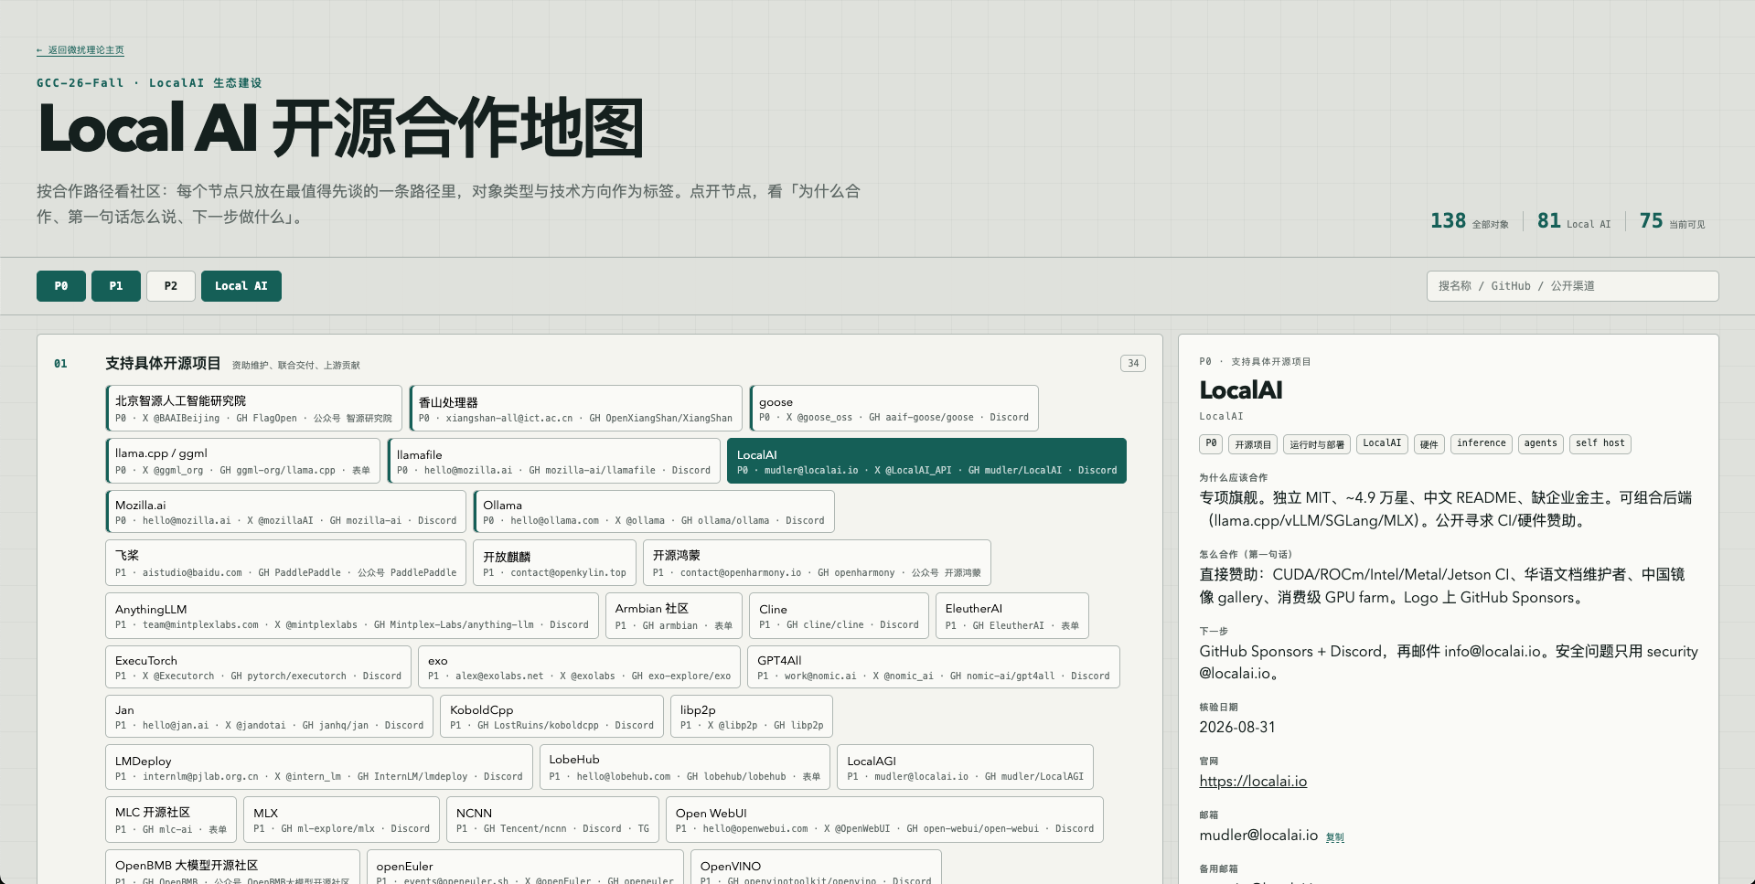
Task: Select the EleutherAI node card
Action: tap(1012, 615)
